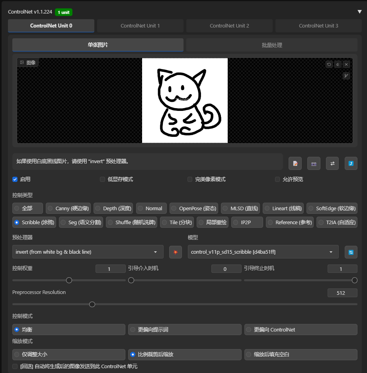Screen dimensions: 367x373
Task: Remove the cat sketch with the X button
Action: tap(346, 64)
